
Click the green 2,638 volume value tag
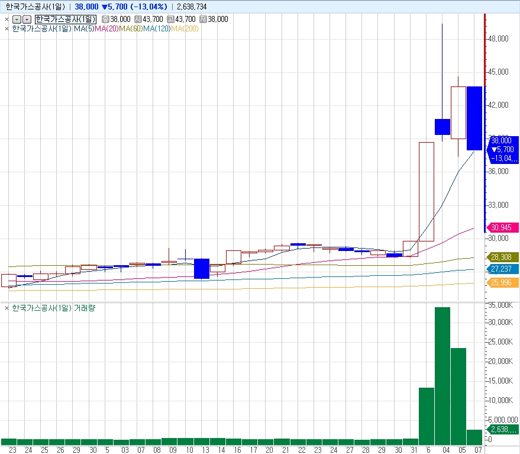(502, 430)
